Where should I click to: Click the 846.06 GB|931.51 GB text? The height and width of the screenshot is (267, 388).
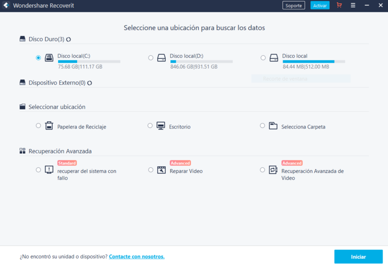[194, 66]
